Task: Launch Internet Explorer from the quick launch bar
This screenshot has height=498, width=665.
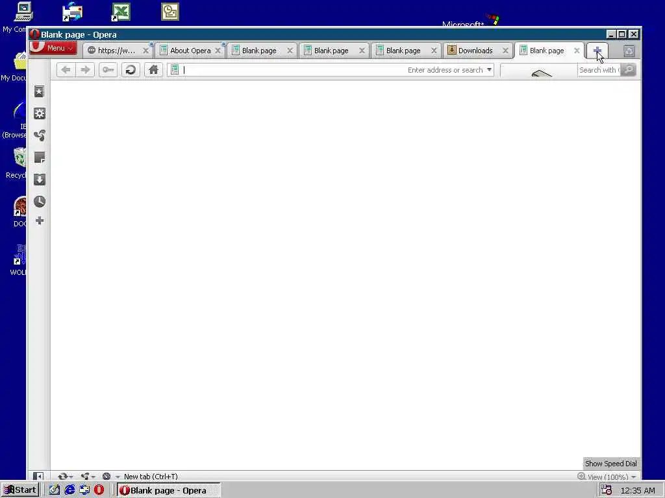Action: click(69, 490)
